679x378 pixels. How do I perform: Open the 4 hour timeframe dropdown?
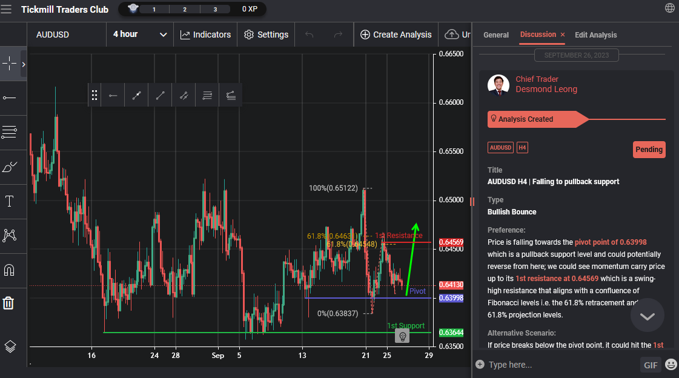click(140, 34)
